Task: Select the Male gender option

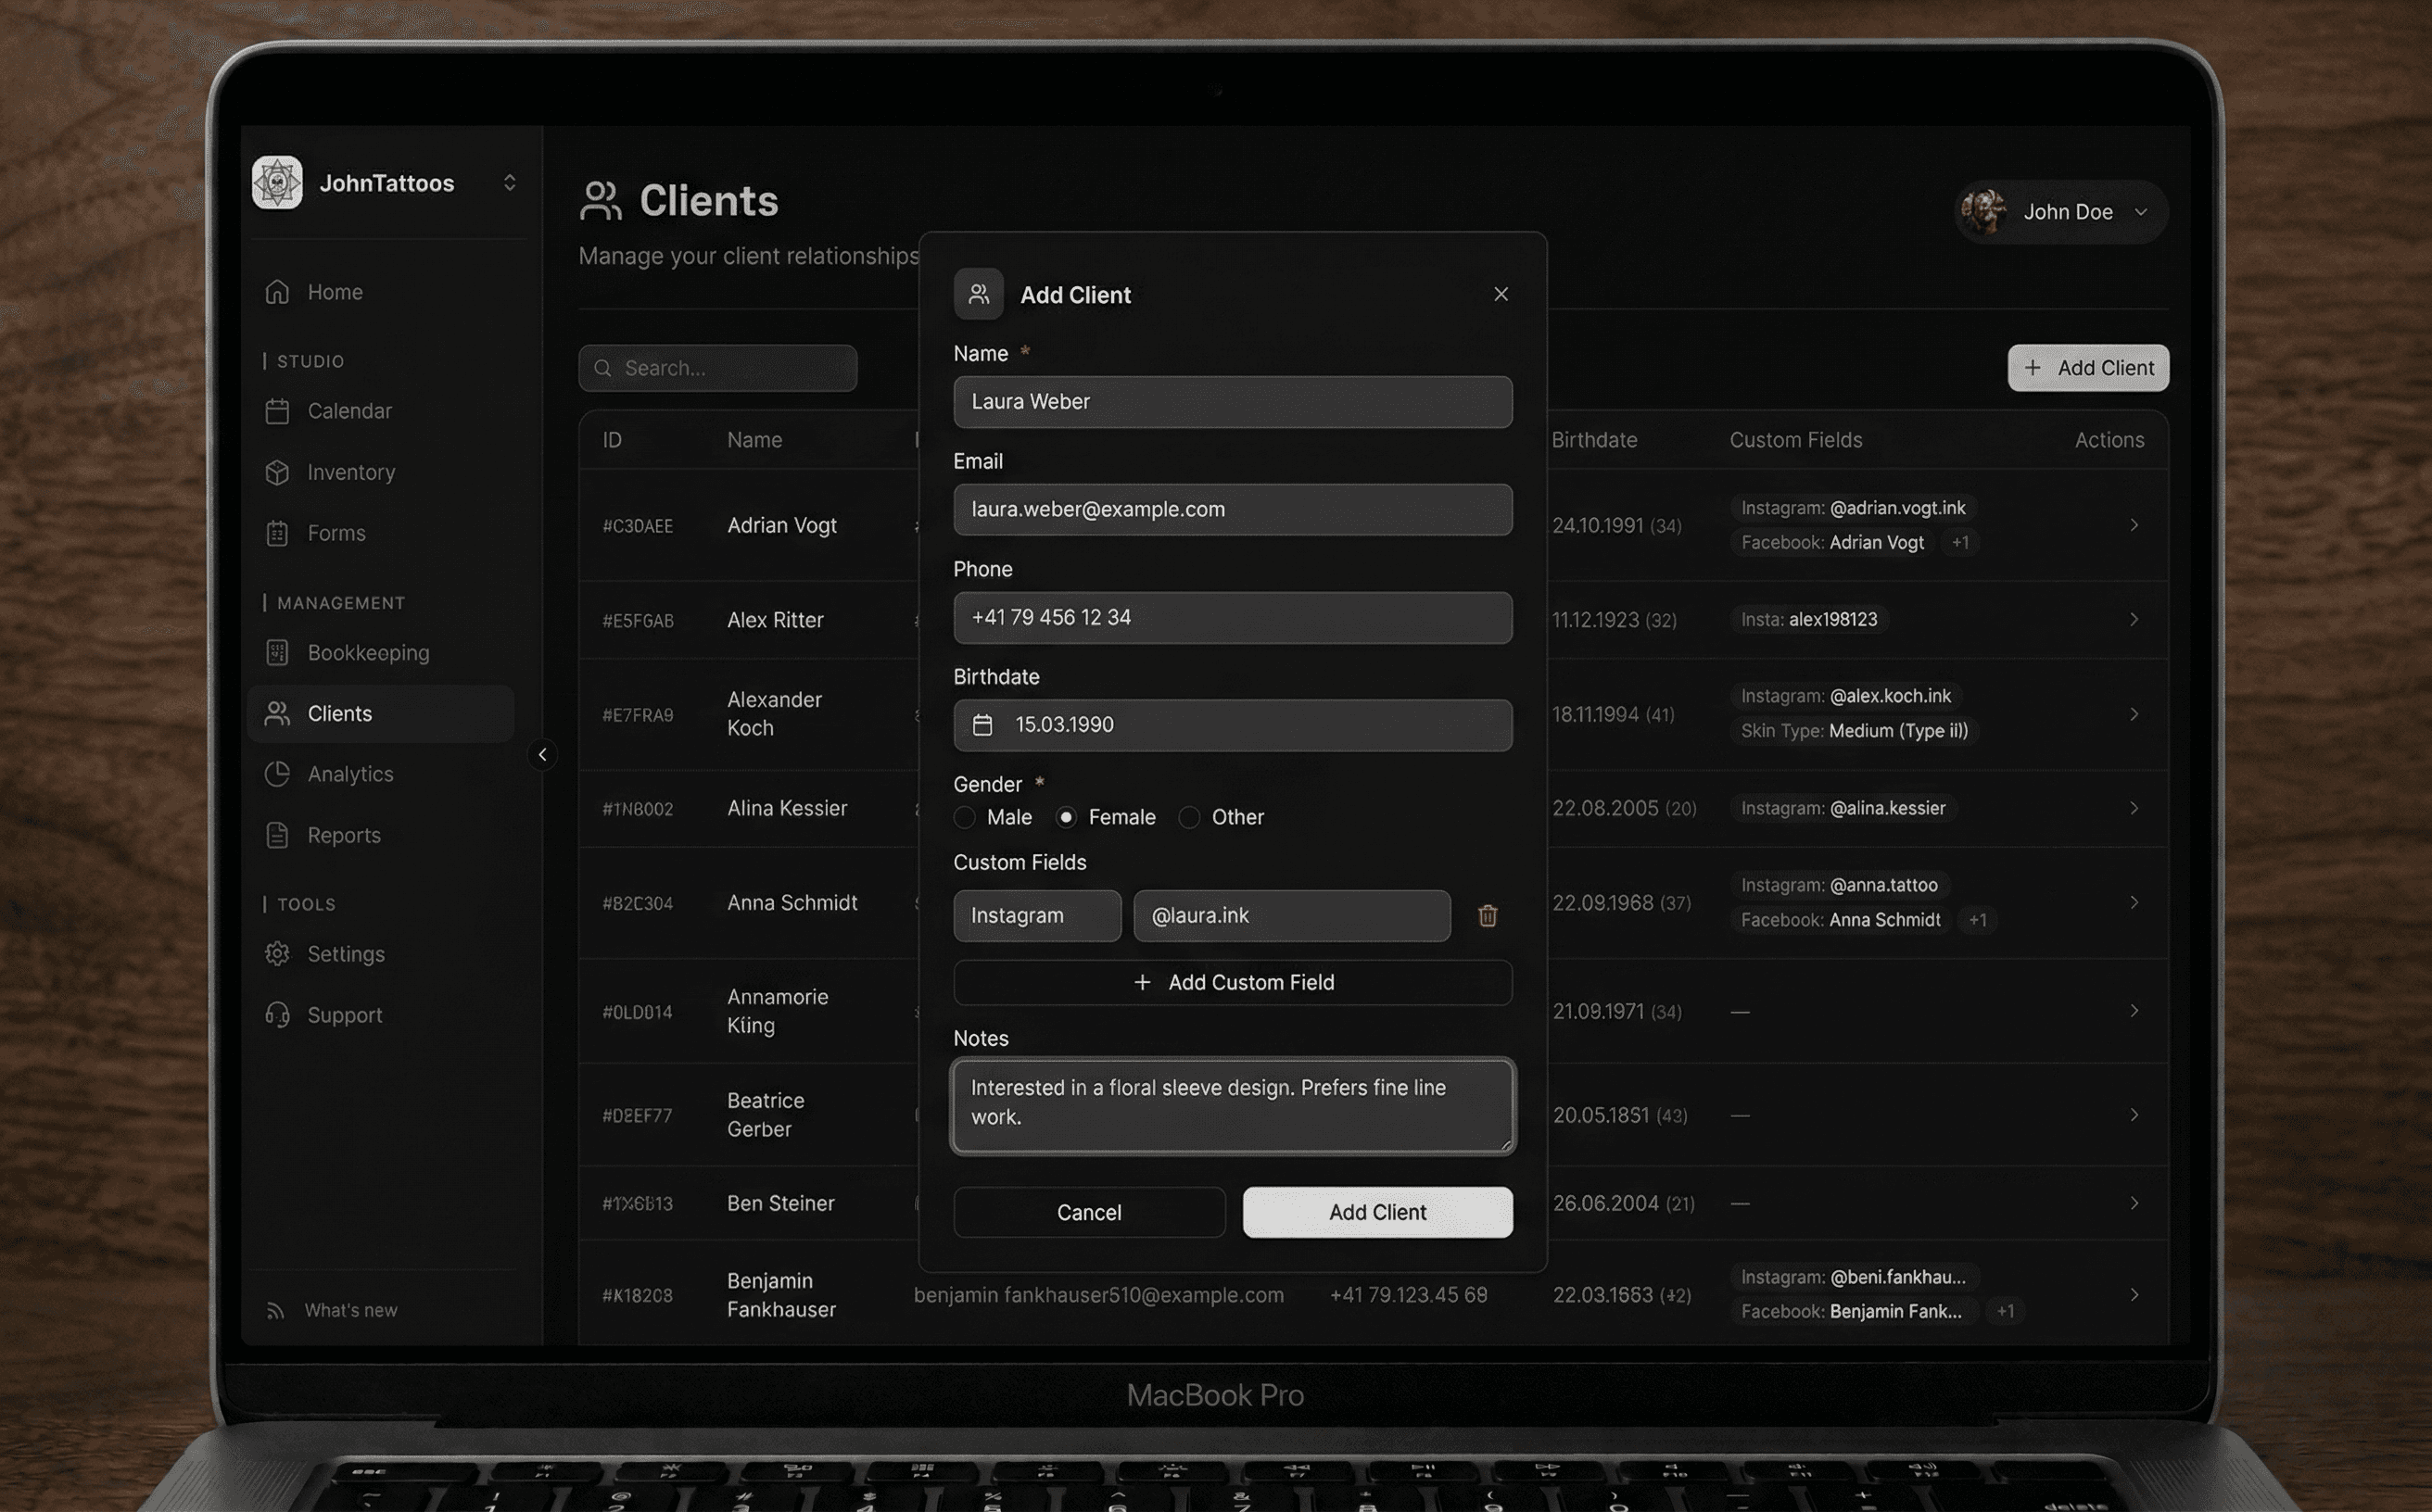Action: point(966,818)
